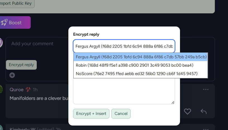Open three-dot menu on Quroe's comment
The width and height of the screenshot is (228, 130).
[x=206, y=90]
